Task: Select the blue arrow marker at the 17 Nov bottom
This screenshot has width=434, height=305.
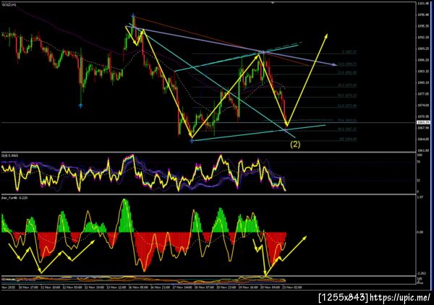Action: (192, 141)
